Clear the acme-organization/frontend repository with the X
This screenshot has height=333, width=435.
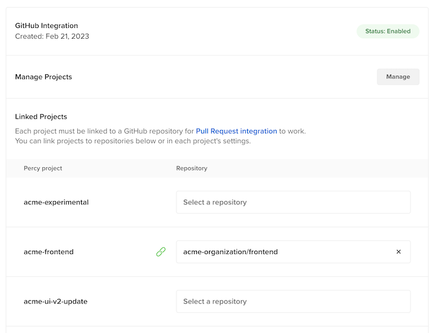pyautogui.click(x=399, y=251)
